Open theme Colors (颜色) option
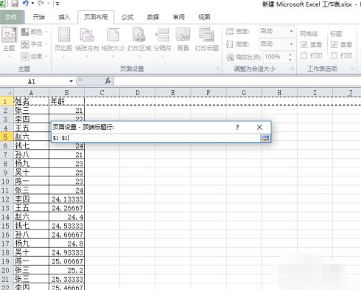This screenshot has width=361, height=290. click(x=34, y=32)
